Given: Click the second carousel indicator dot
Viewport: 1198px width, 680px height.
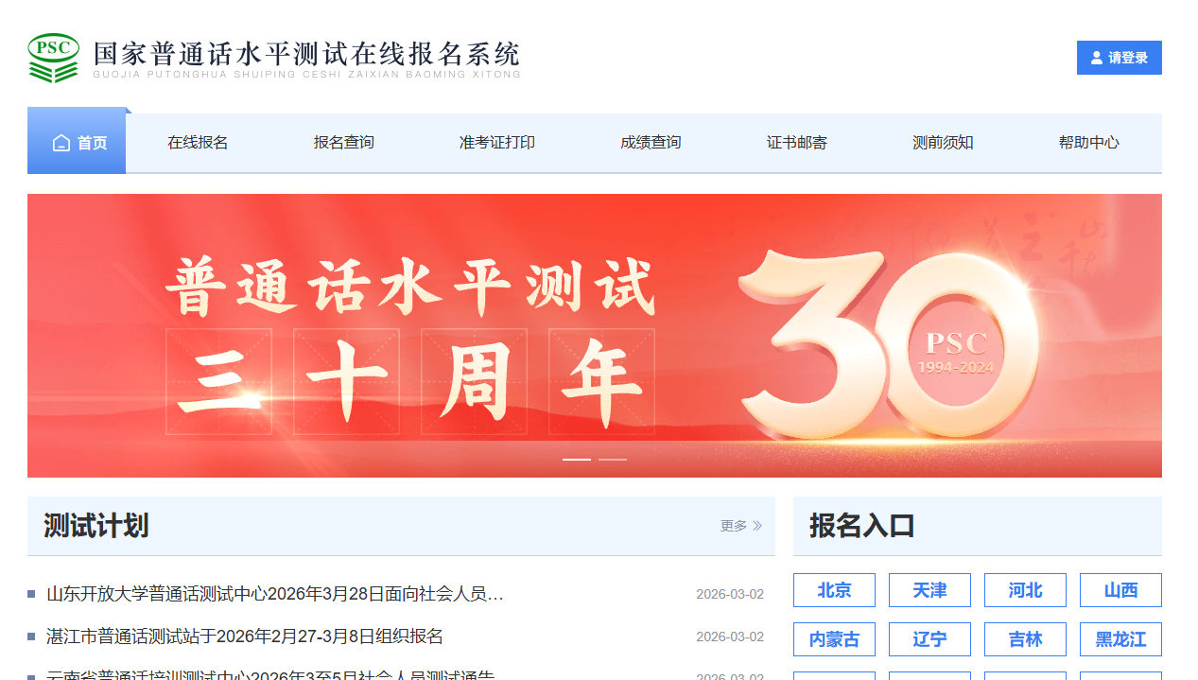Looking at the screenshot, I should coord(614,458).
